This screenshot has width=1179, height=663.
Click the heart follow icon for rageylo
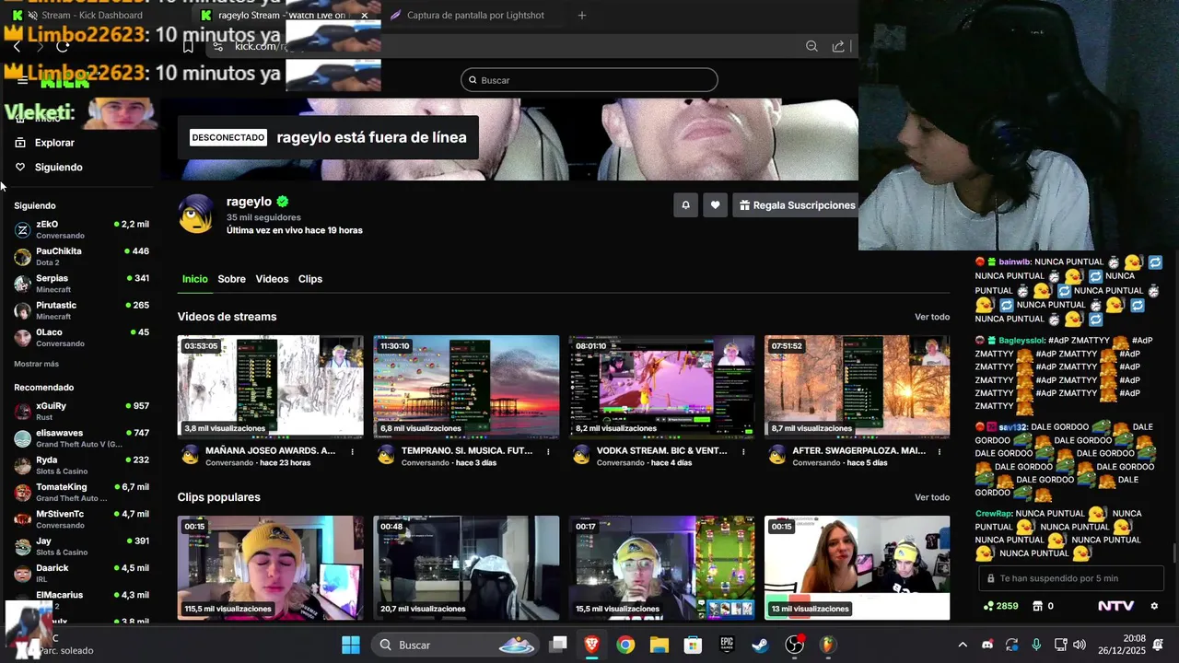pos(715,205)
